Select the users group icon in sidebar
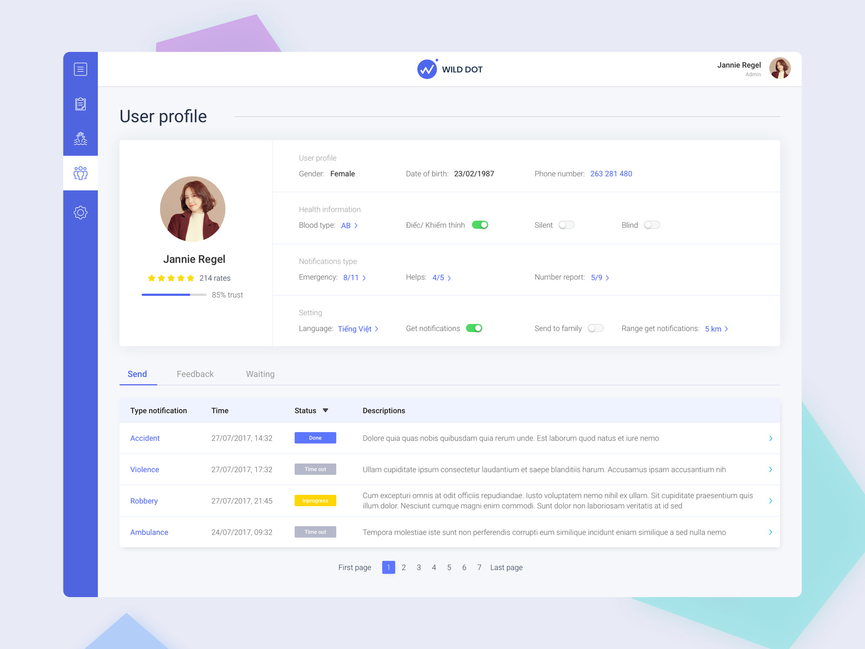 click(81, 173)
